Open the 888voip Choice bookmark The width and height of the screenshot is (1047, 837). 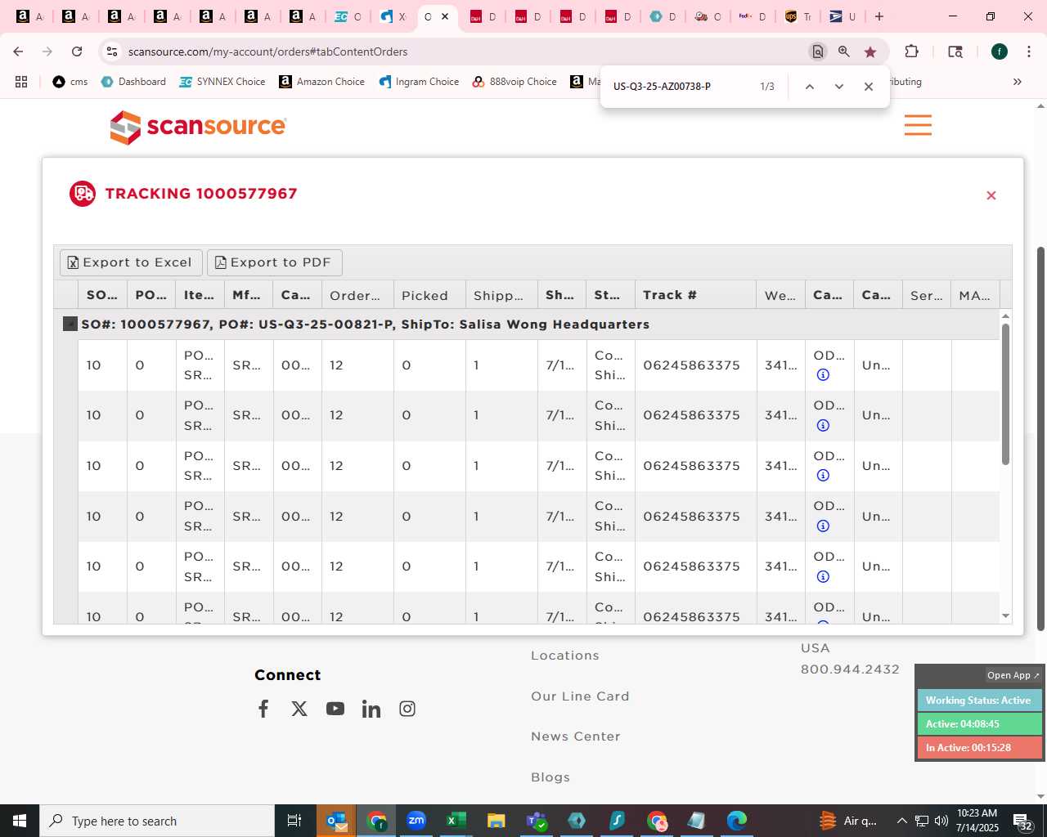point(515,82)
